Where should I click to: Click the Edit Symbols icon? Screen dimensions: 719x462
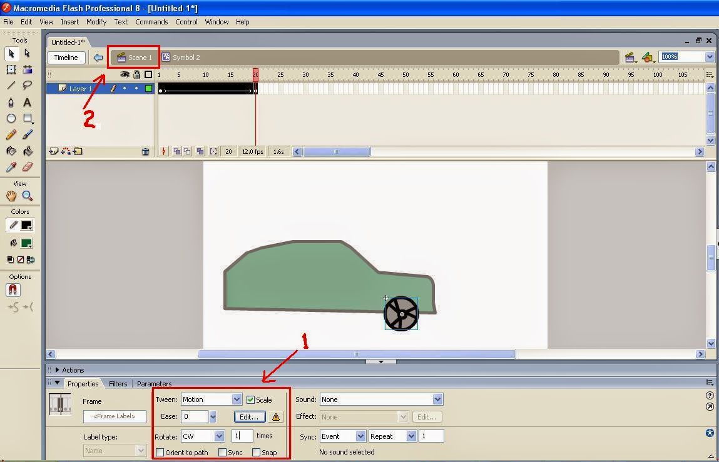pos(648,58)
